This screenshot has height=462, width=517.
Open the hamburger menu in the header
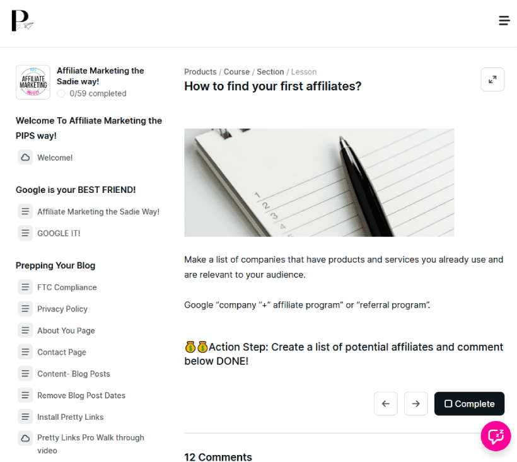click(x=504, y=20)
